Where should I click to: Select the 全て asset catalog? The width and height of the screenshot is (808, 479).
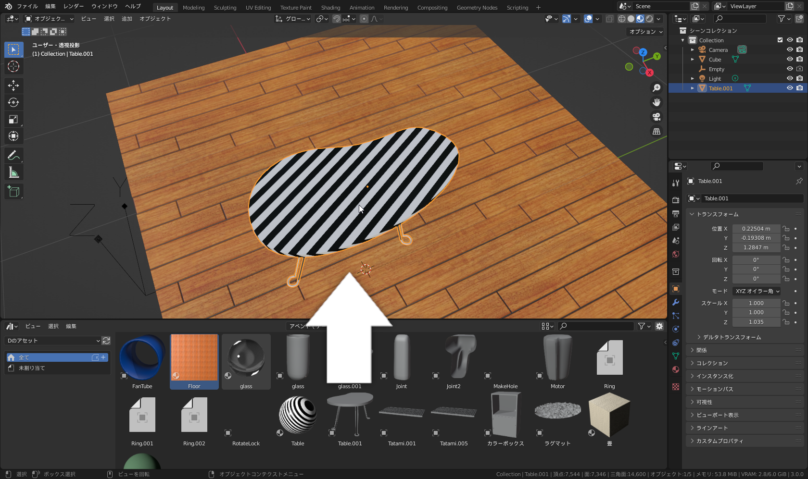(x=57, y=357)
